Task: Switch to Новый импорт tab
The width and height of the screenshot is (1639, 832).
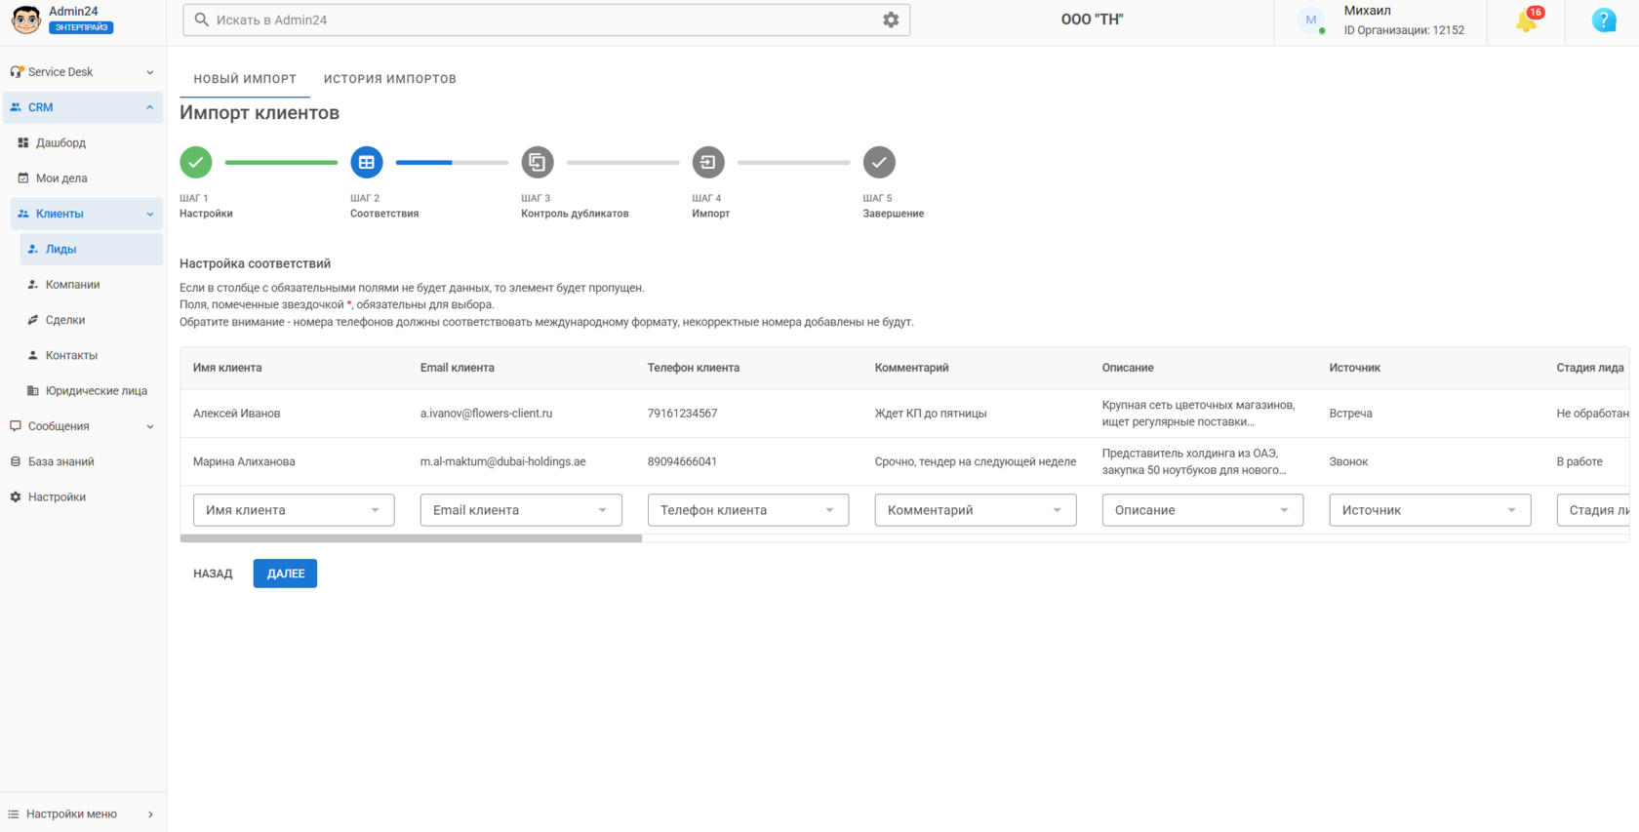Action: click(245, 79)
